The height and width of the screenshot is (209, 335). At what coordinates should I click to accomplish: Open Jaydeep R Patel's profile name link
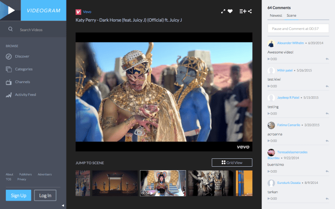(288, 97)
